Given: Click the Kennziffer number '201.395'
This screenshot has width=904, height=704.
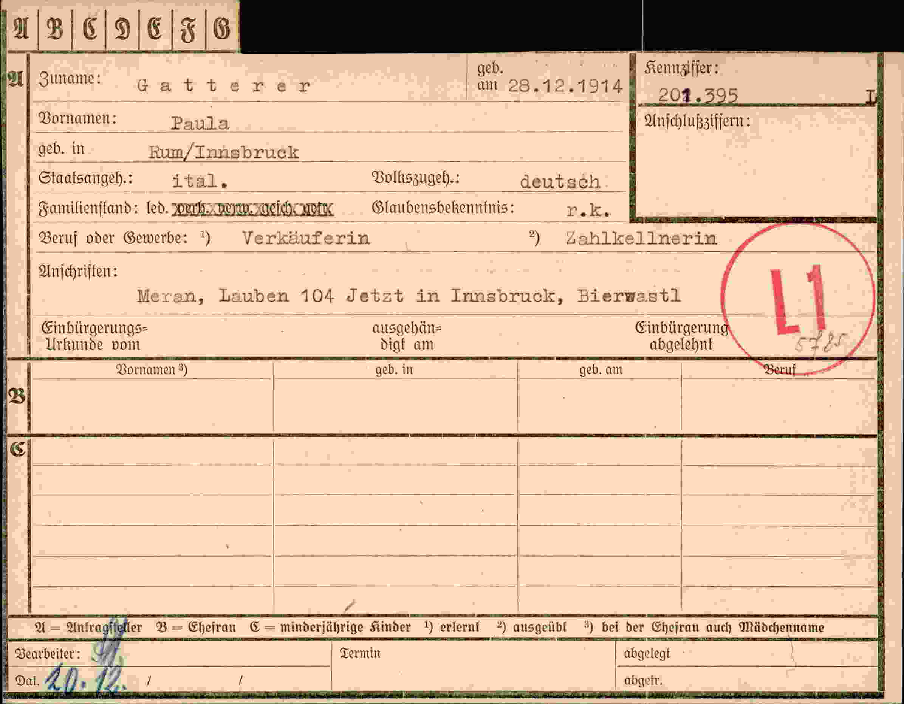Looking at the screenshot, I should [x=698, y=95].
